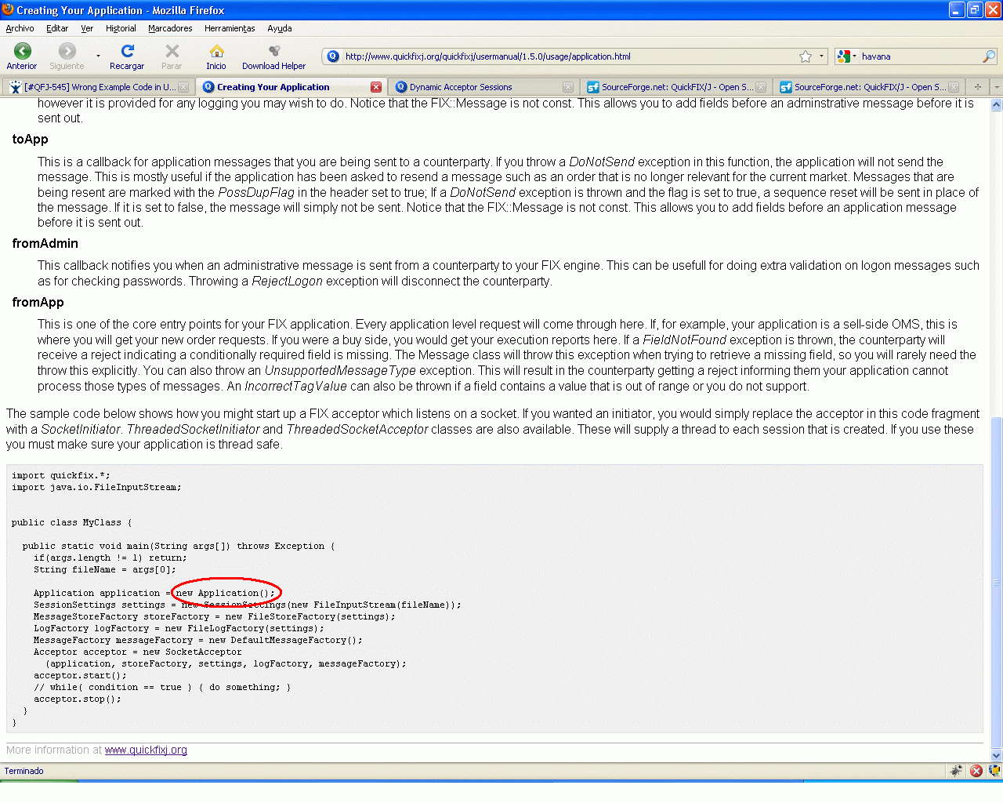Switch to the first SourceForge.net QuickFIX/J tab
This screenshot has width=1003, height=803.
[676, 87]
